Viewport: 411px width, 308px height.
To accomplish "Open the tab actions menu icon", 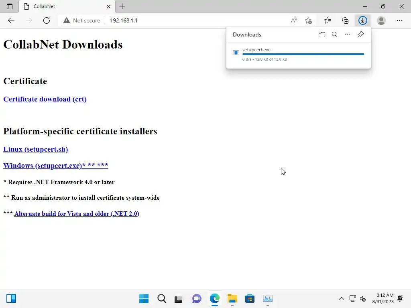I will tap(10, 6).
